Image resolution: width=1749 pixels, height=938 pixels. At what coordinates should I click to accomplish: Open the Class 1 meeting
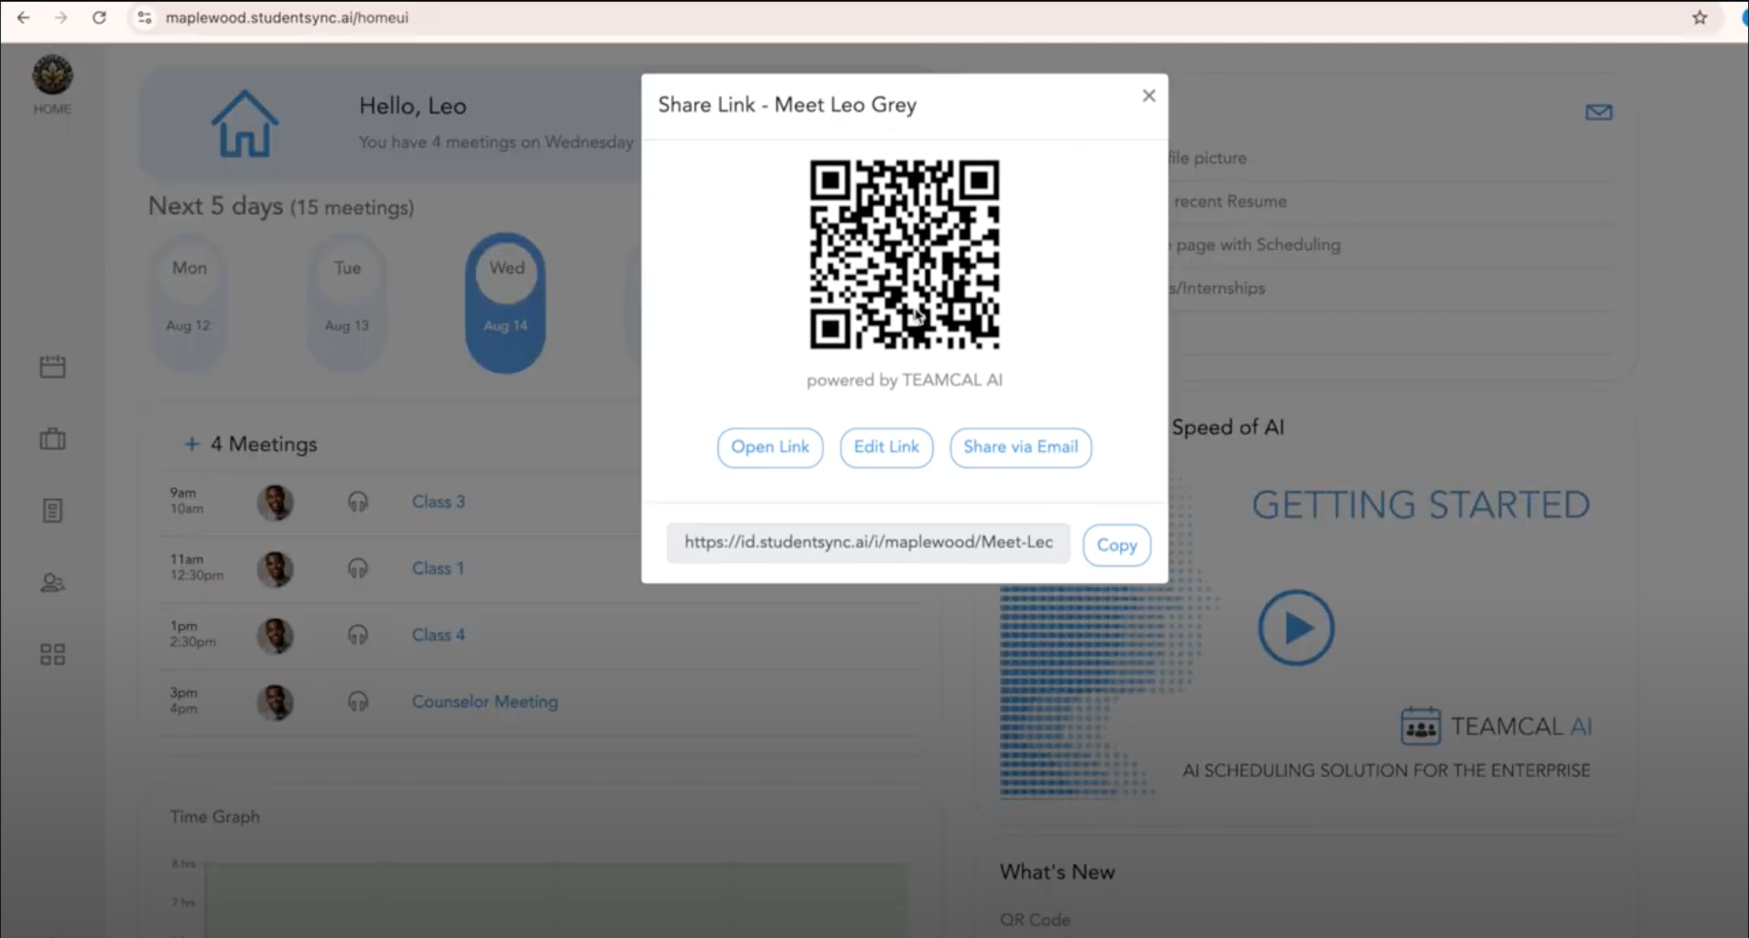(x=438, y=568)
